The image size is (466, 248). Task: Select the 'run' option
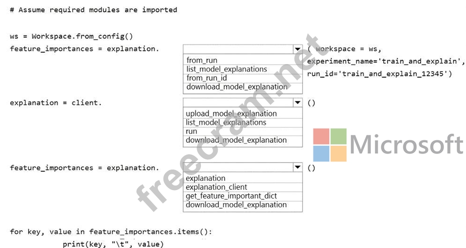(192, 131)
